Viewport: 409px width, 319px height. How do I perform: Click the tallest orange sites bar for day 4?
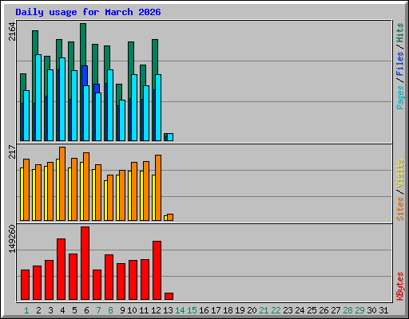pos(62,183)
